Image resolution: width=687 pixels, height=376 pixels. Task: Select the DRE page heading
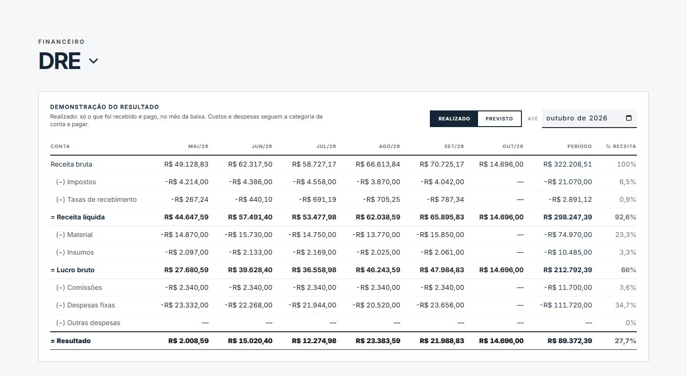pos(59,61)
